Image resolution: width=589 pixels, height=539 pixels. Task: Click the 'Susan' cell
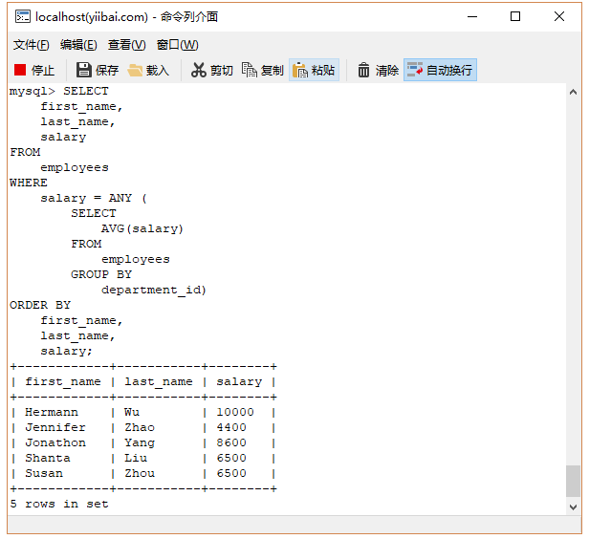[x=44, y=474]
